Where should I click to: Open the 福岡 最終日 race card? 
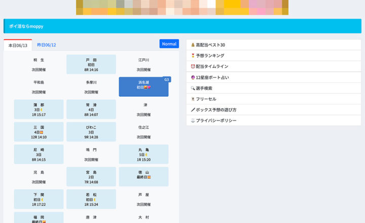39,218
